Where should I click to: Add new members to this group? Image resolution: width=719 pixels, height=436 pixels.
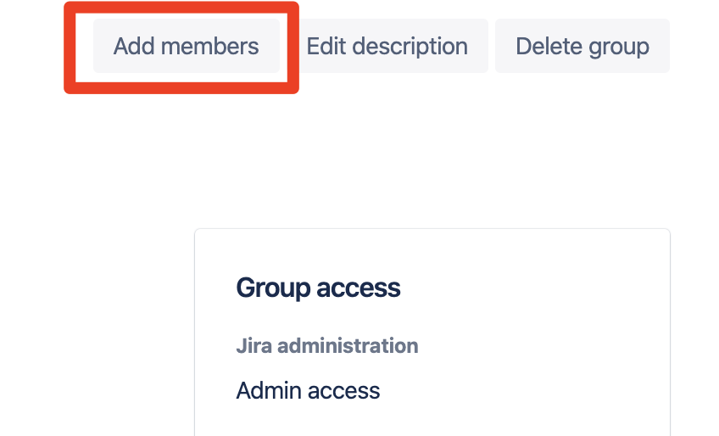[186, 46]
